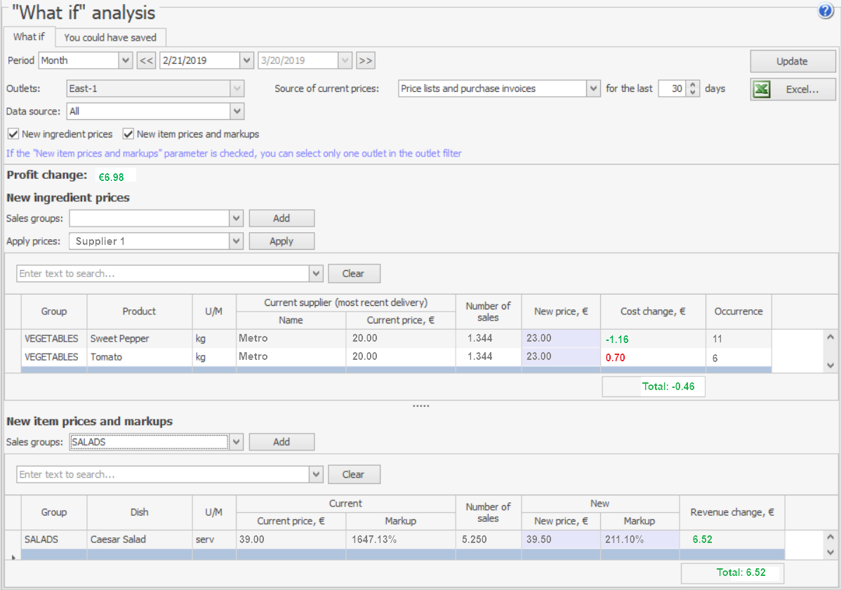This screenshot has width=841, height=590.
Task: Click the Excel export button
Action: coord(793,89)
